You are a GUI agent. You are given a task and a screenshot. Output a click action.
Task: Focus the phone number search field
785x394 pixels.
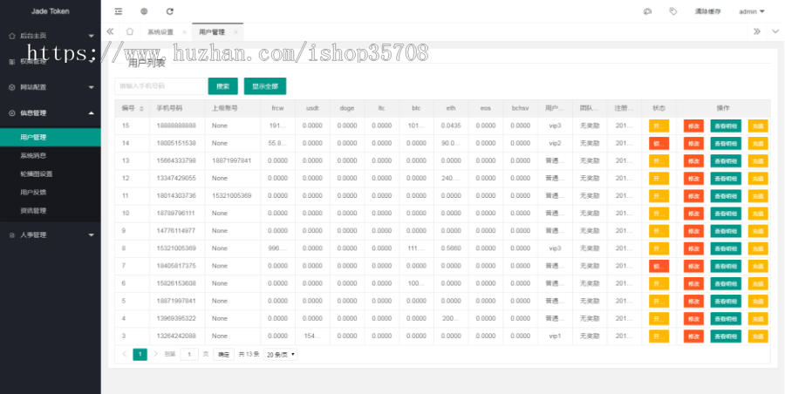pyautogui.click(x=160, y=86)
